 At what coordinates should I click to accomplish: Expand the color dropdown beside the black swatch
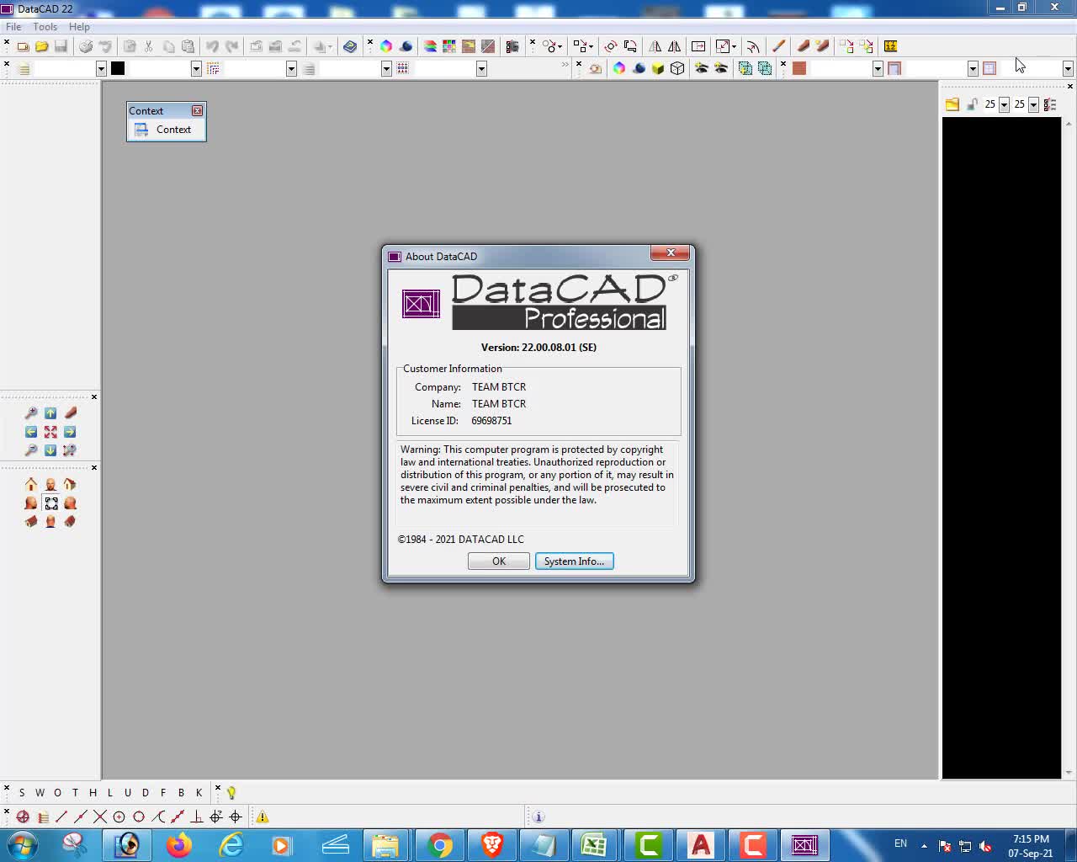(x=196, y=69)
